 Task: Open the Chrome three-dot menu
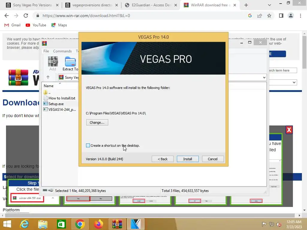(x=300, y=16)
